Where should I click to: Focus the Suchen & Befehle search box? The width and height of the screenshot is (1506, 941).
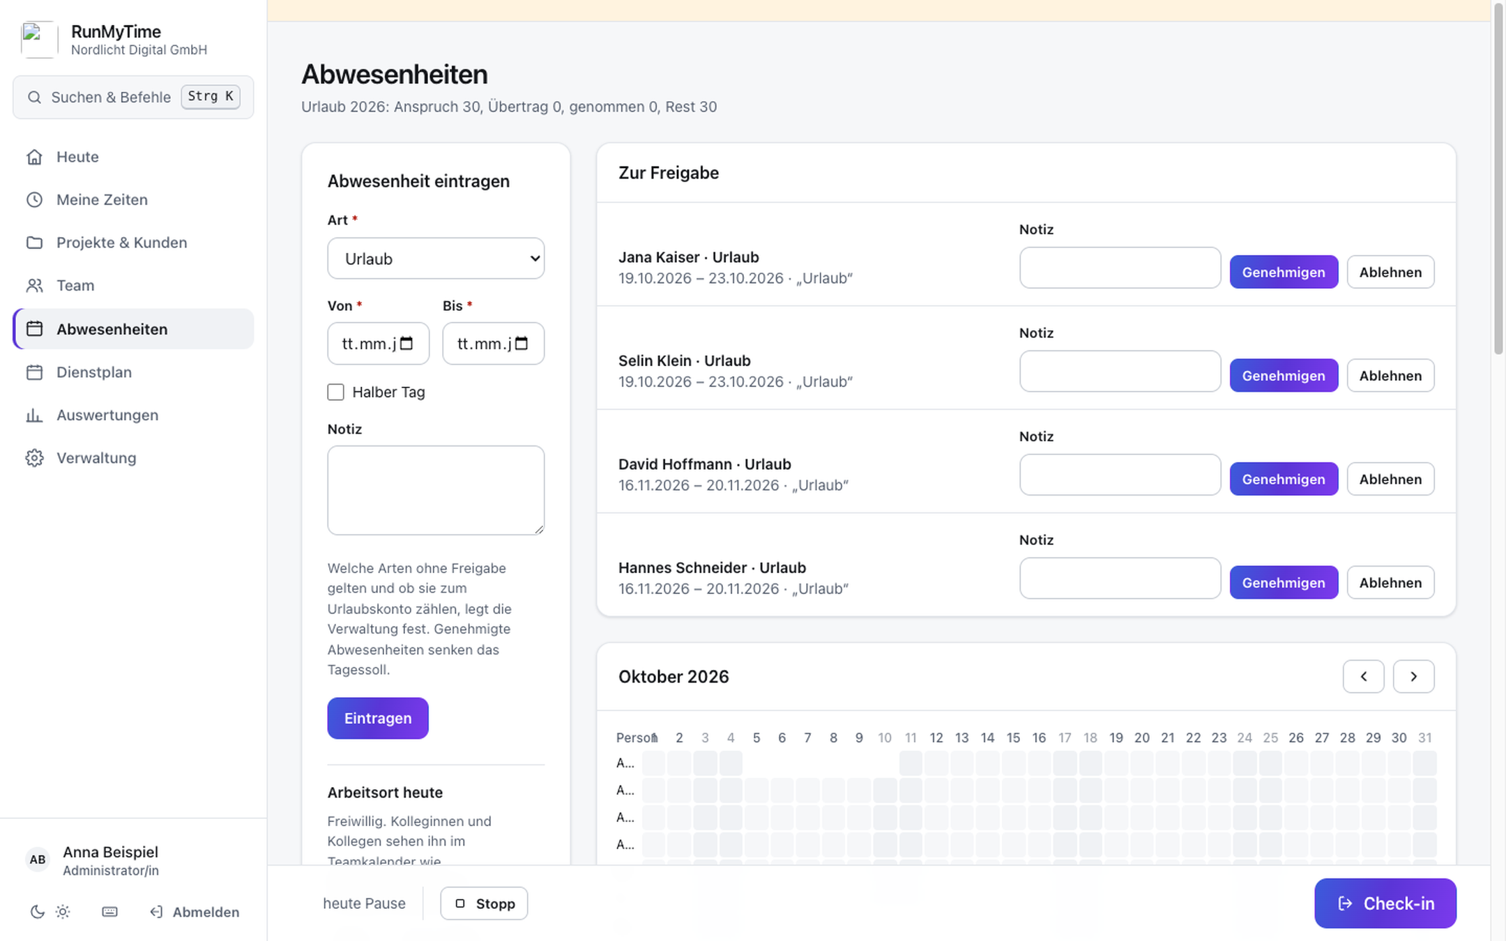pyautogui.click(x=133, y=97)
